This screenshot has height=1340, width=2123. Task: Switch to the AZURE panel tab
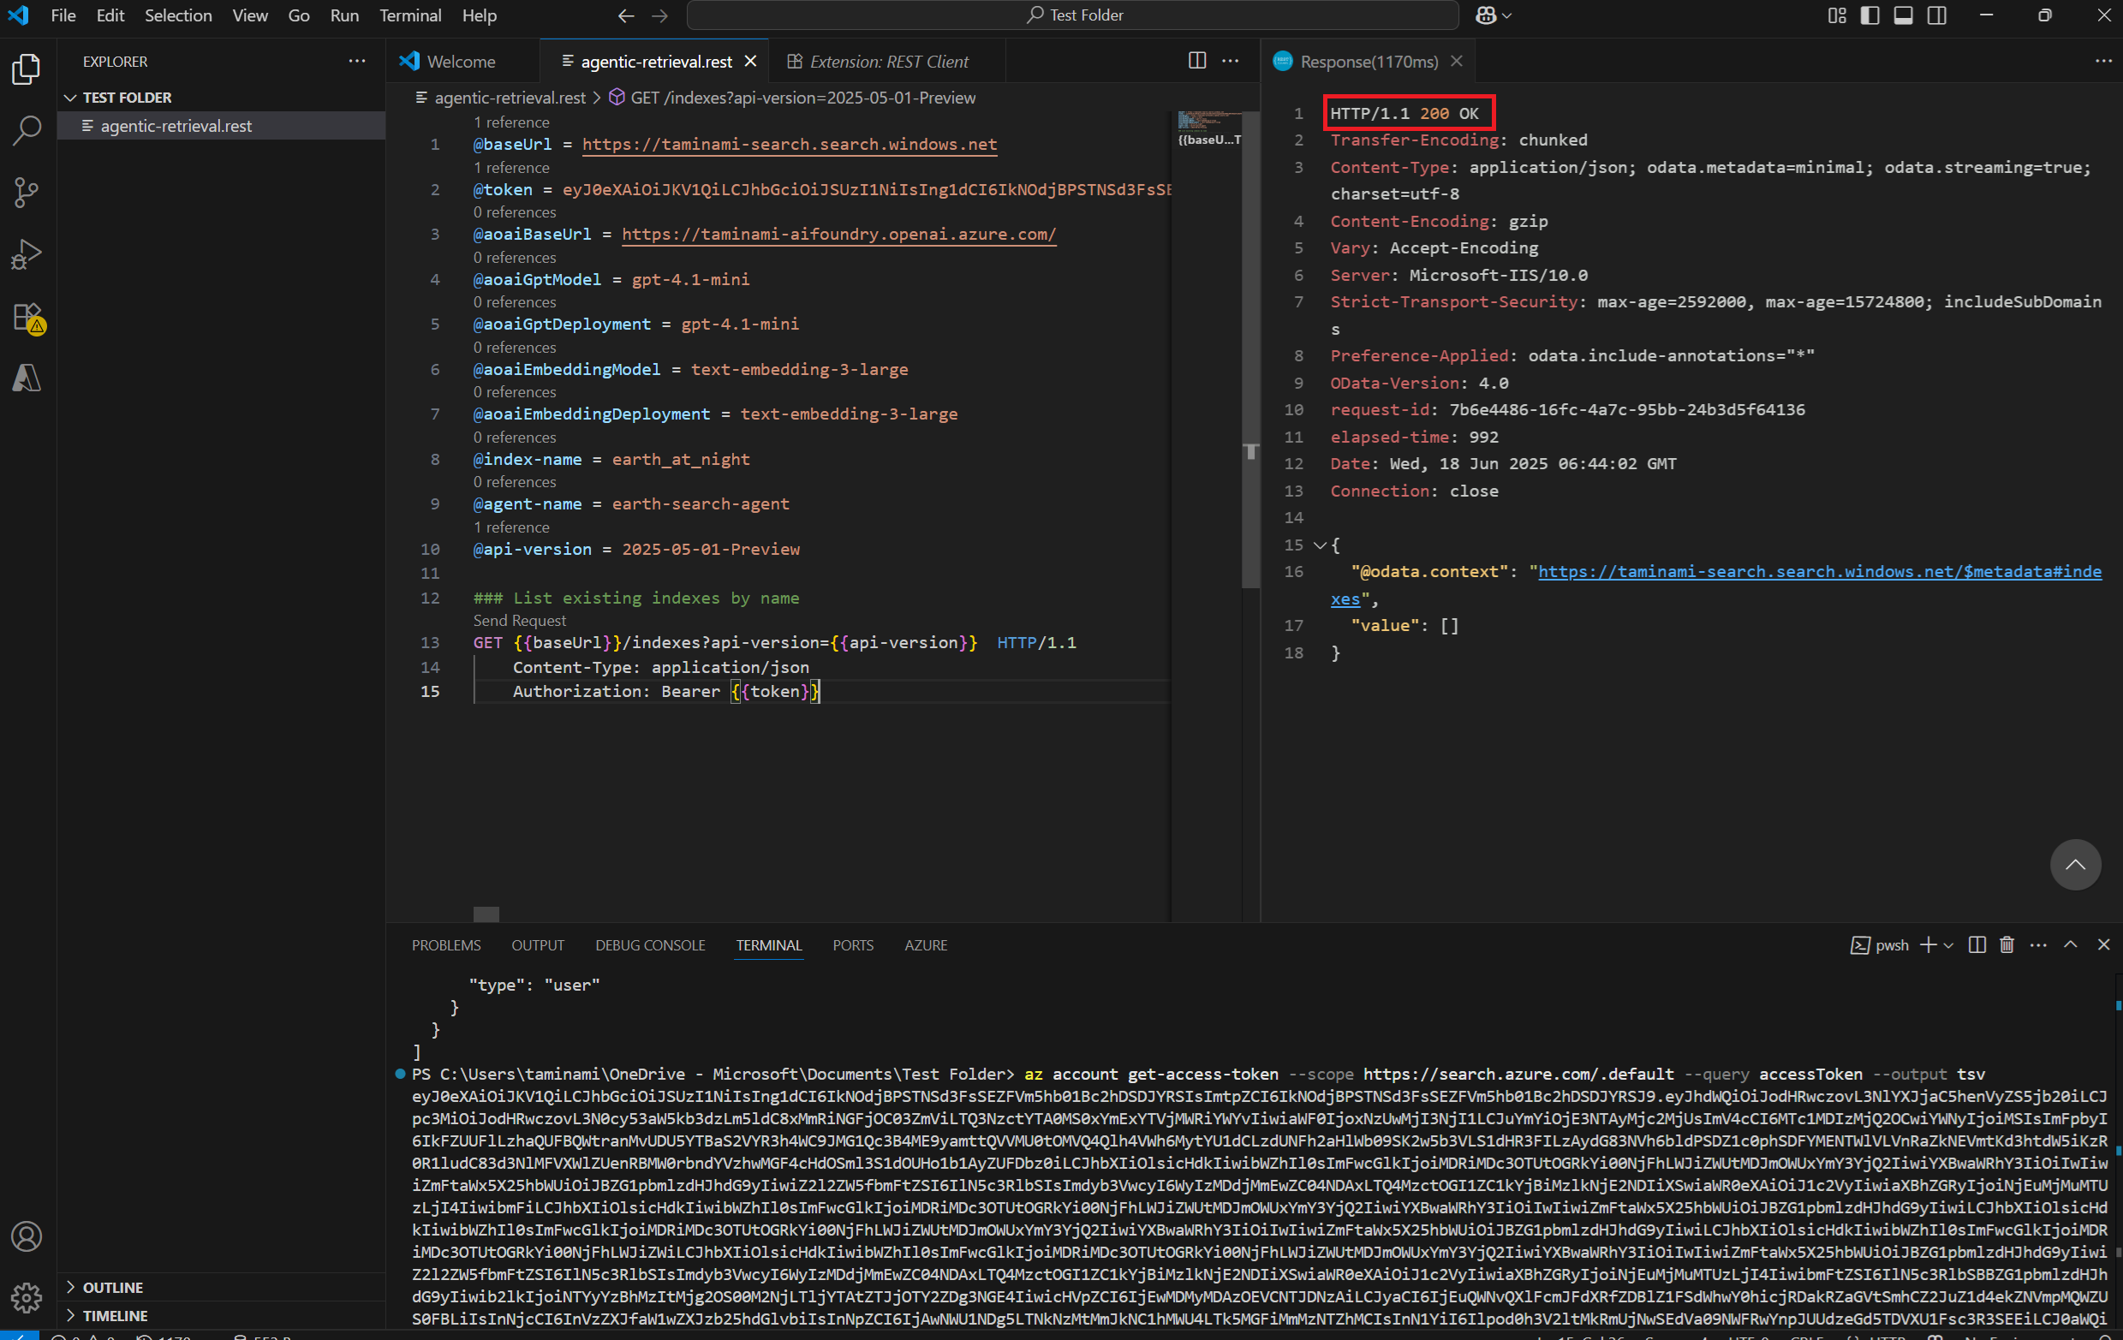click(926, 945)
